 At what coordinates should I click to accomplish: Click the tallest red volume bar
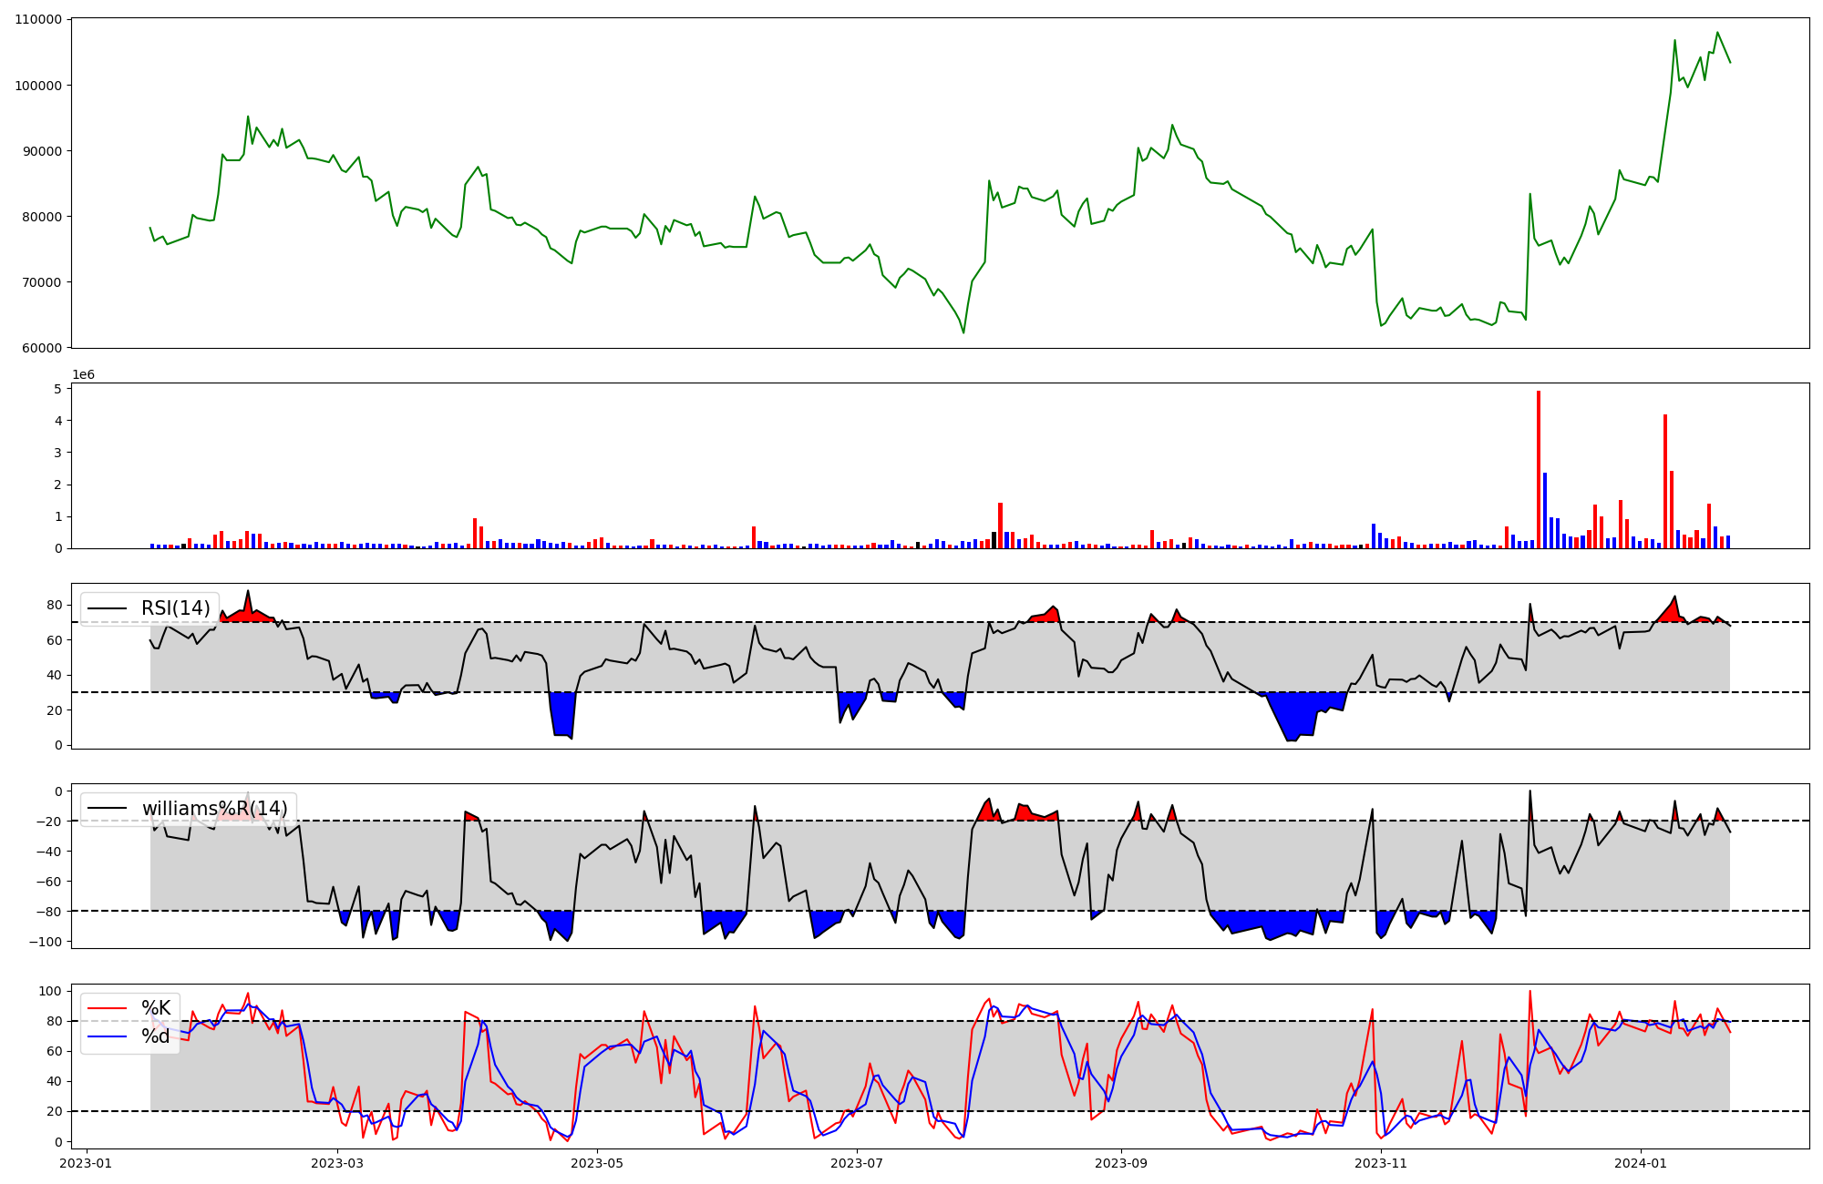(x=1539, y=469)
